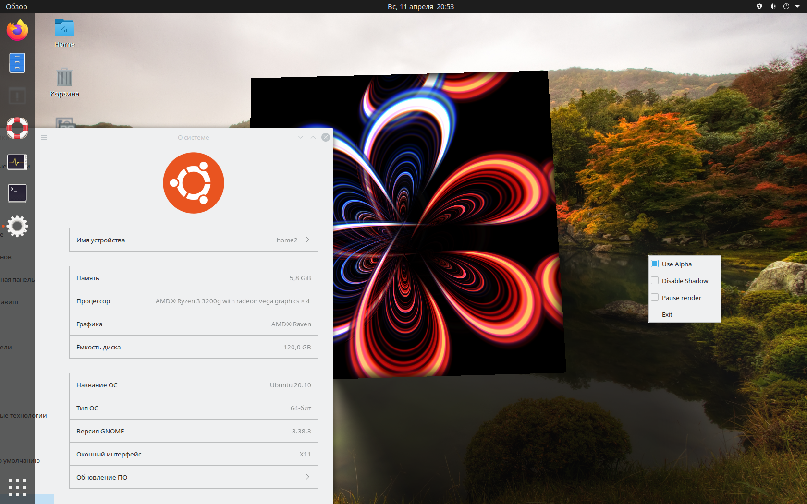The width and height of the screenshot is (807, 504).
Task: Open the Help lifebuoy dock icon
Action: tap(17, 128)
